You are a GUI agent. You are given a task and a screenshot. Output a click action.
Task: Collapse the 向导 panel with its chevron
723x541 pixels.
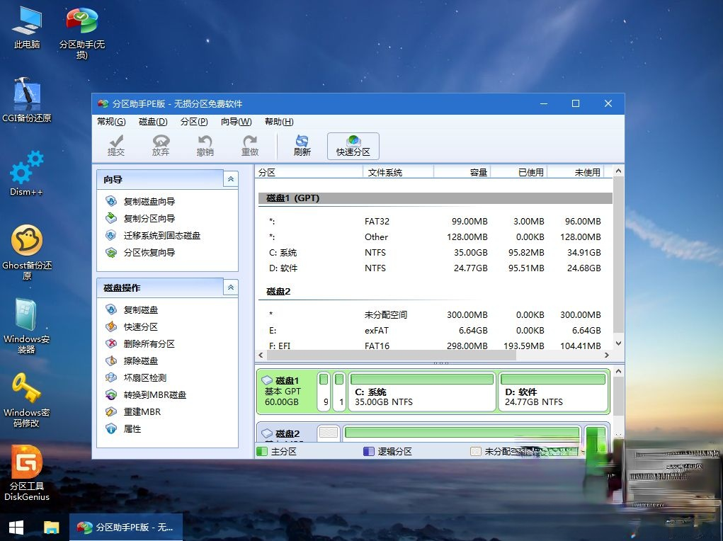(230, 179)
